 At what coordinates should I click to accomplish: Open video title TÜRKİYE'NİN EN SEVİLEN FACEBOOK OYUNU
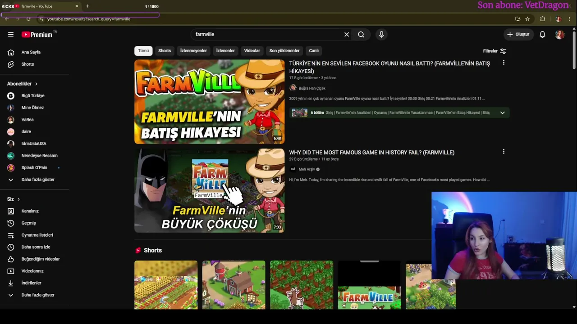389,67
